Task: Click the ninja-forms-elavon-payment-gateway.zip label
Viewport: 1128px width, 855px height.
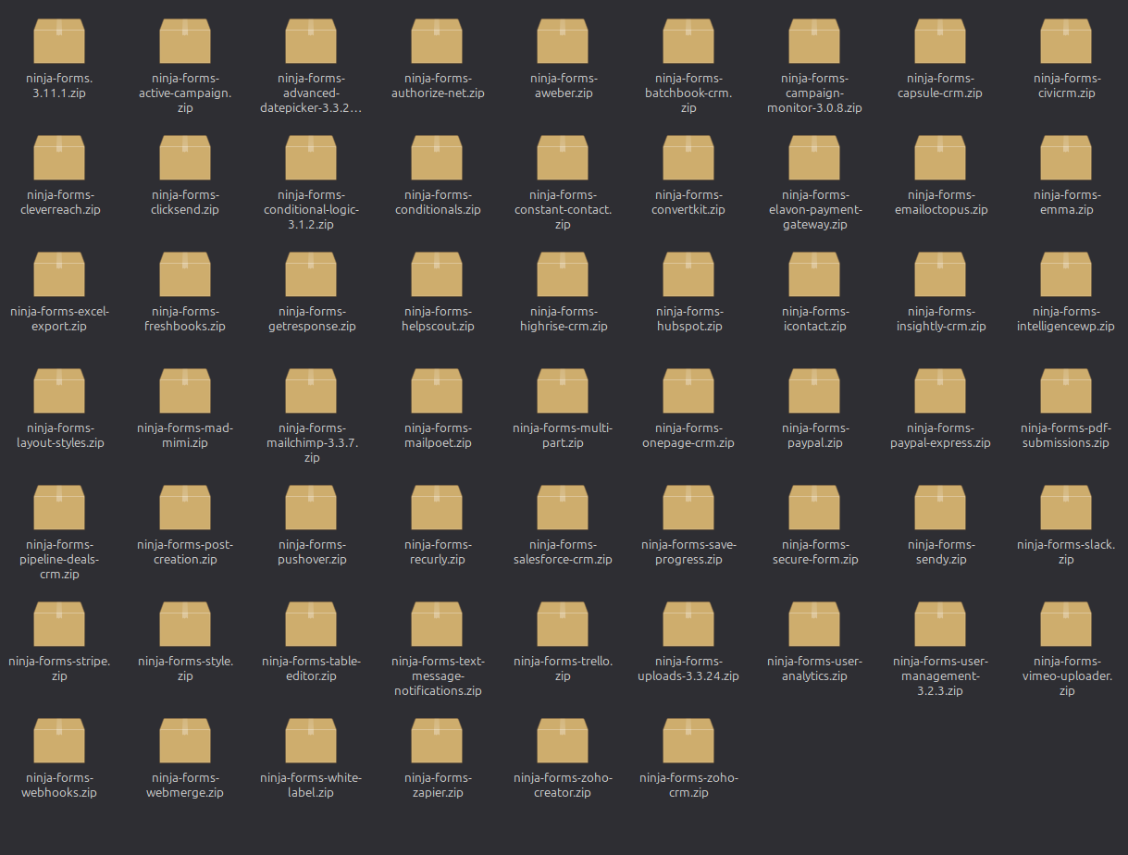Action: tap(814, 210)
